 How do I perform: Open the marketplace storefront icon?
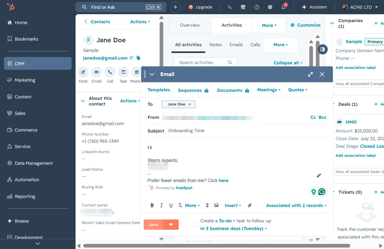tap(243, 7)
